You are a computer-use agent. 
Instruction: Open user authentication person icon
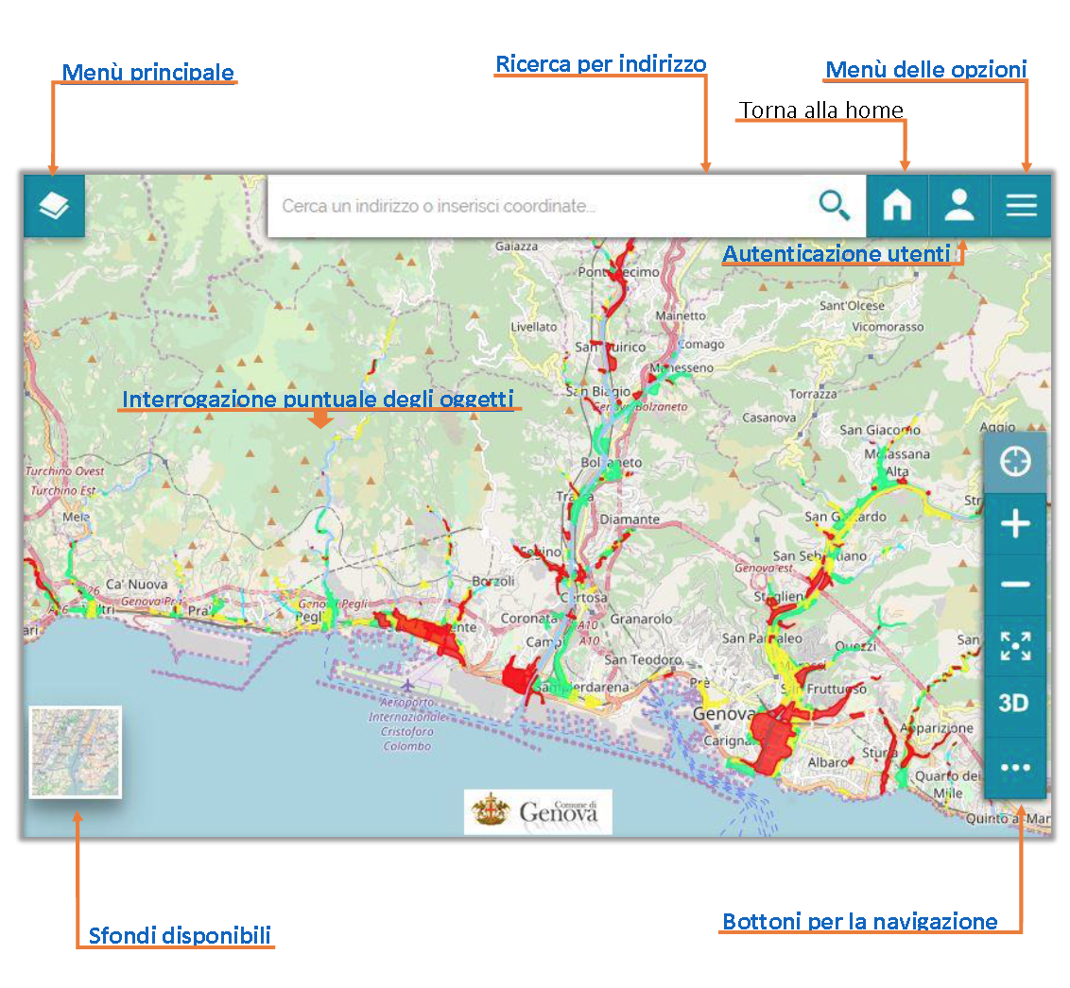(959, 205)
